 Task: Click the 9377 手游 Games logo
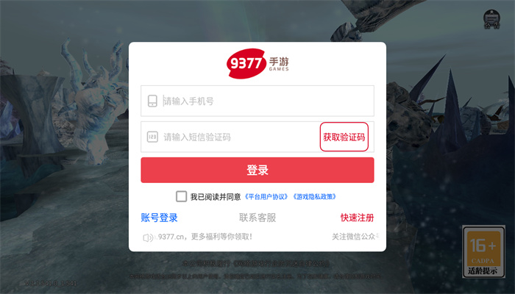[x=257, y=64]
